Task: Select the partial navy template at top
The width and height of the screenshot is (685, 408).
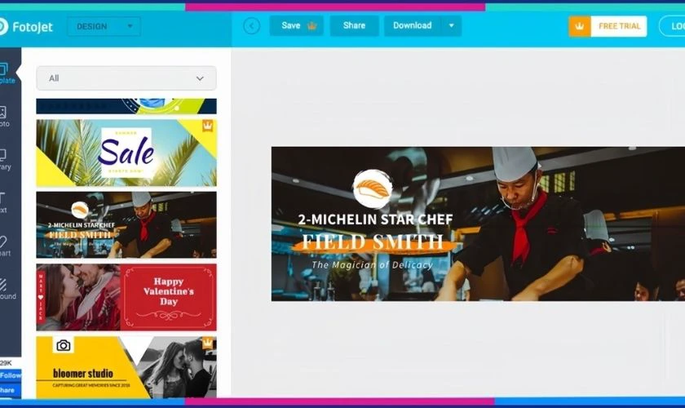Action: (x=126, y=106)
